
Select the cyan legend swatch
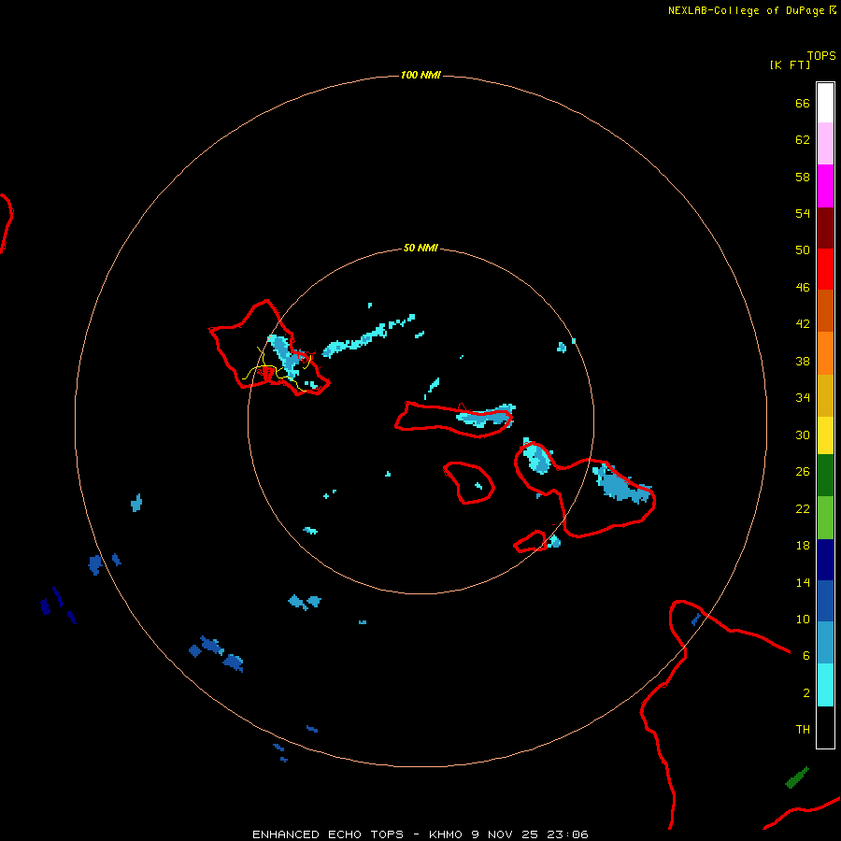825,685
